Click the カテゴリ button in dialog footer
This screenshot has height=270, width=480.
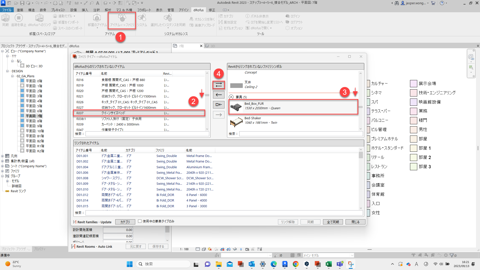click(x=125, y=222)
